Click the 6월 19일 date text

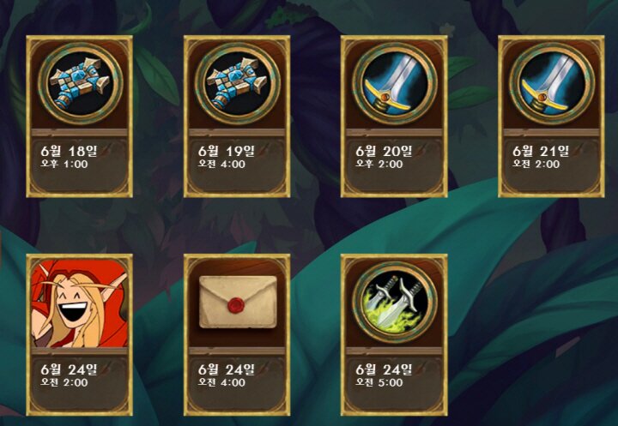227,151
